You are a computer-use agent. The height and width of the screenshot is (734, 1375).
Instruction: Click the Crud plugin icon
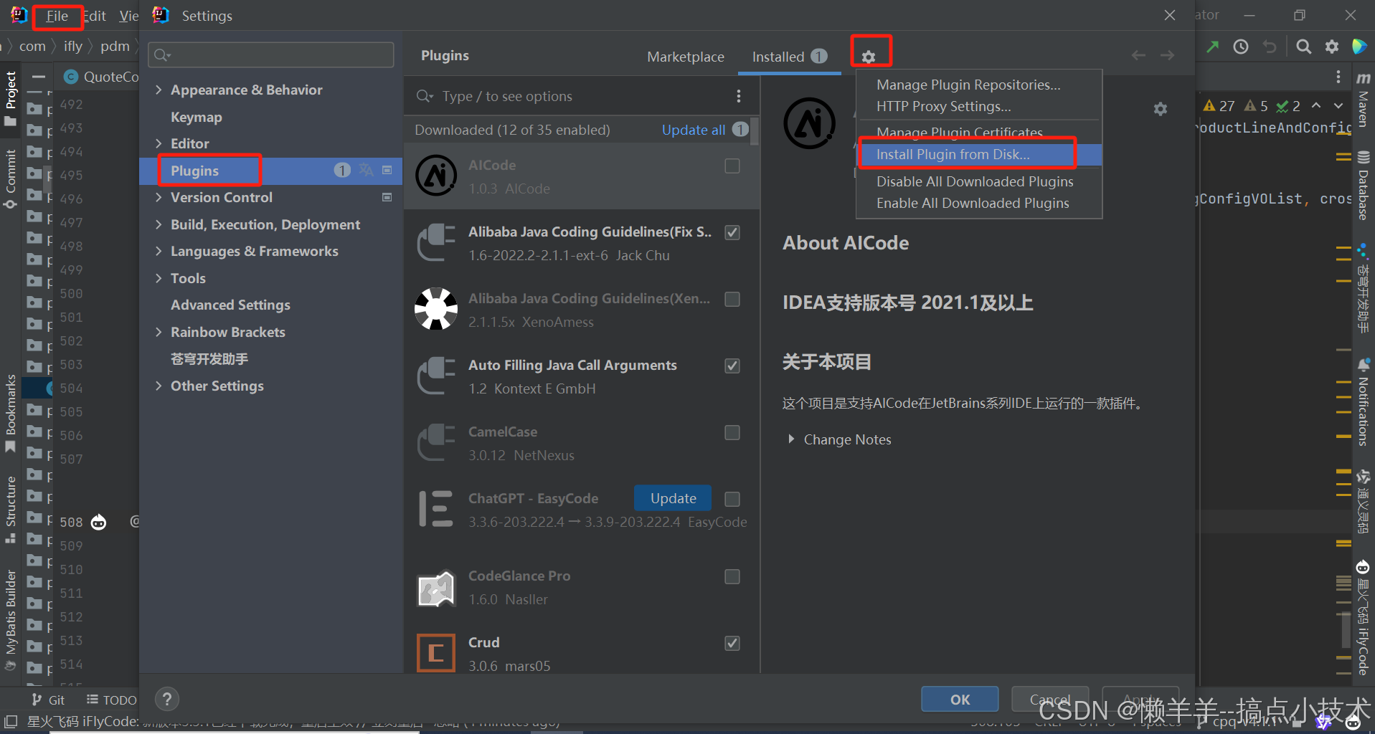pos(436,653)
